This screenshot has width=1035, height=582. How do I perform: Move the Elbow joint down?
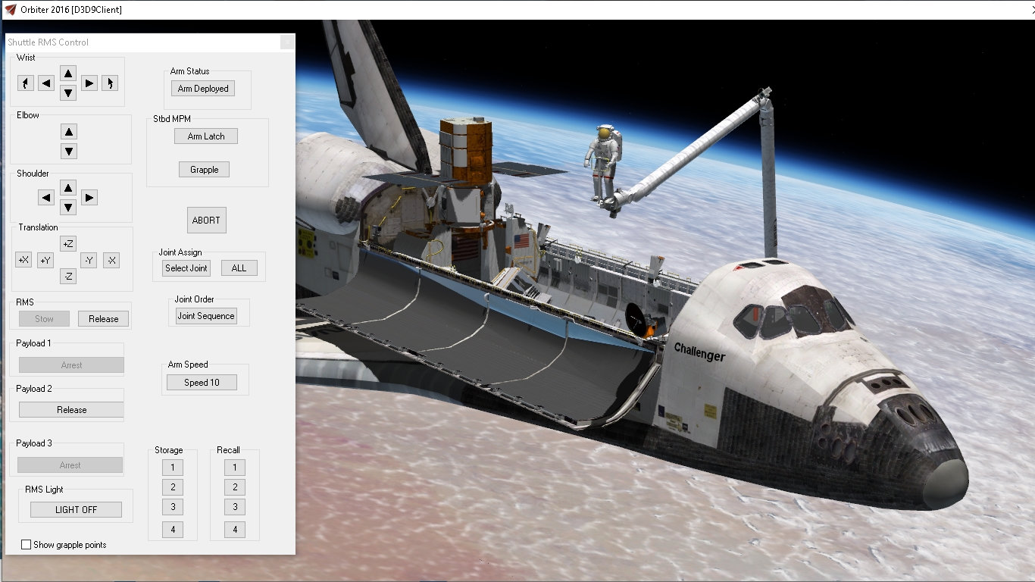(69, 152)
